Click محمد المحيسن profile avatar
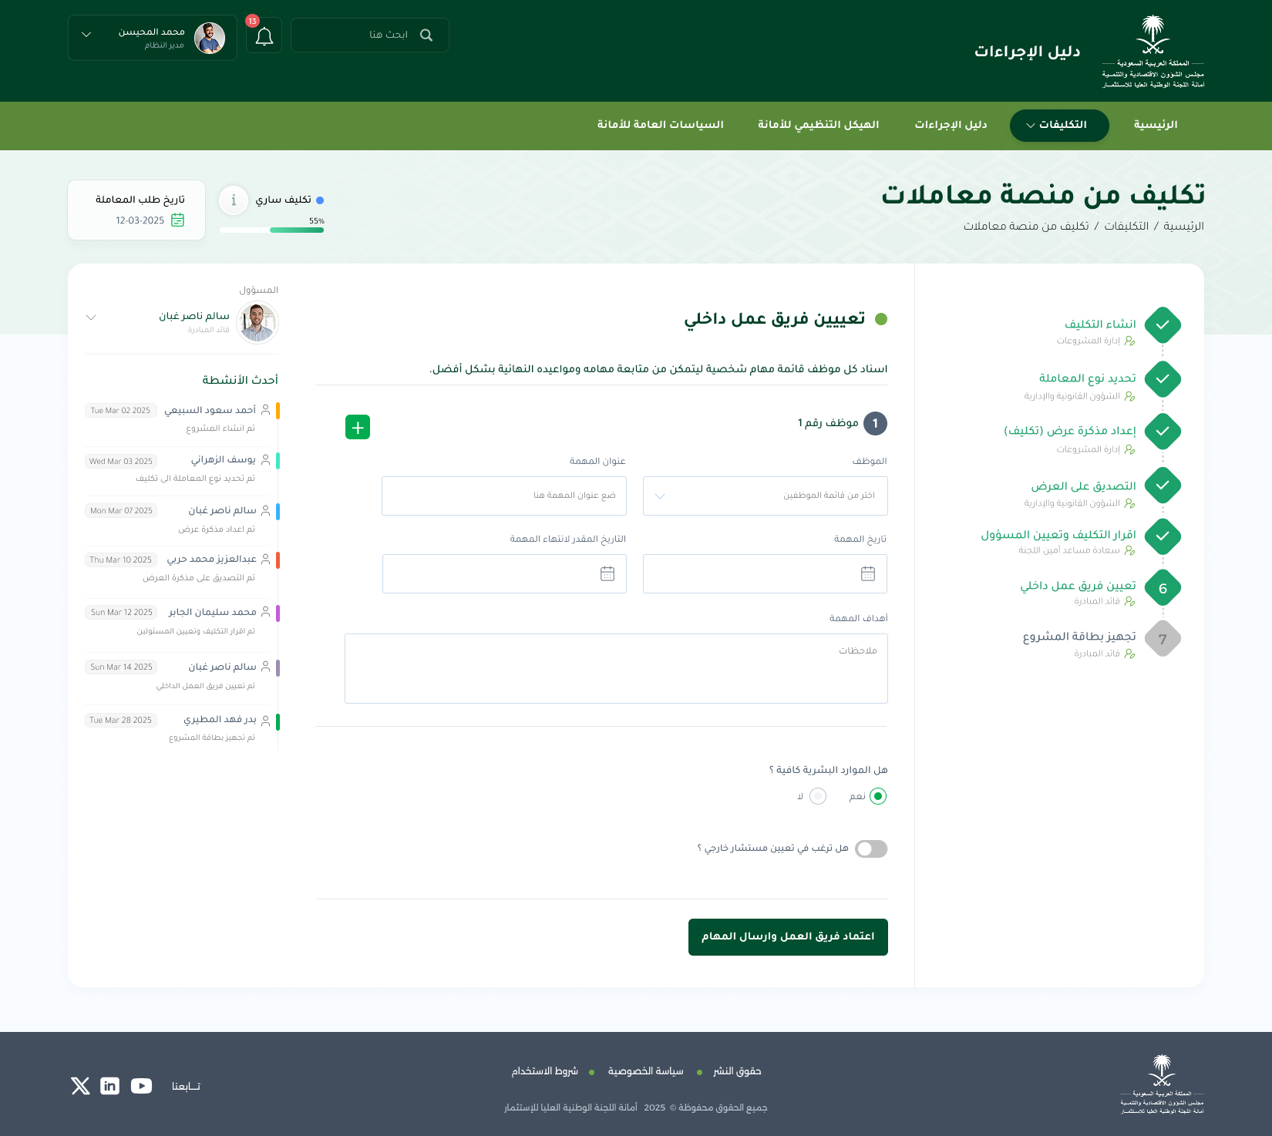The width and height of the screenshot is (1272, 1136). [x=210, y=38]
